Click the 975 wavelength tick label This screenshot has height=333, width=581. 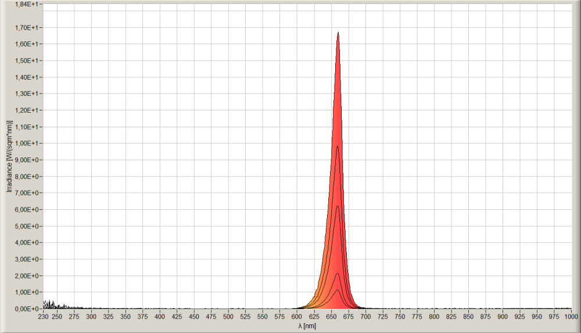[x=554, y=317]
